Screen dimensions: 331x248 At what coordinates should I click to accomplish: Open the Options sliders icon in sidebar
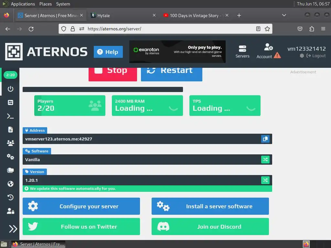10,102
